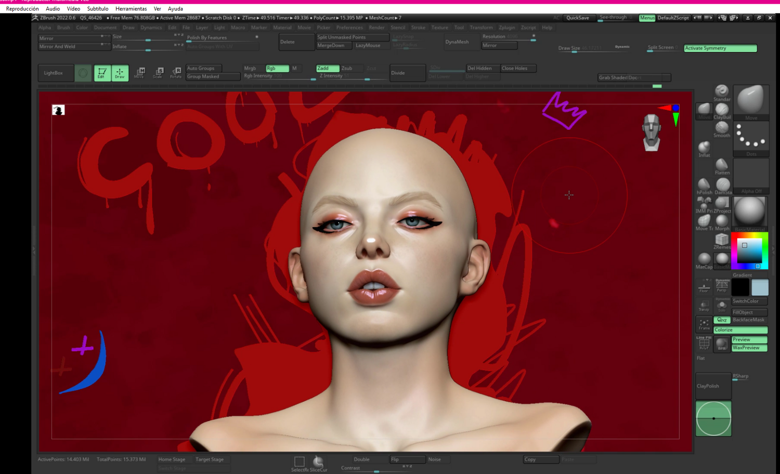
Task: Click the Move transform icon
Action: pos(139,73)
